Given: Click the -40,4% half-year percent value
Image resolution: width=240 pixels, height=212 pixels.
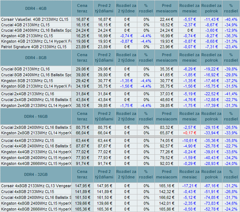Looking at the screenshot, I should pos(231,19).
